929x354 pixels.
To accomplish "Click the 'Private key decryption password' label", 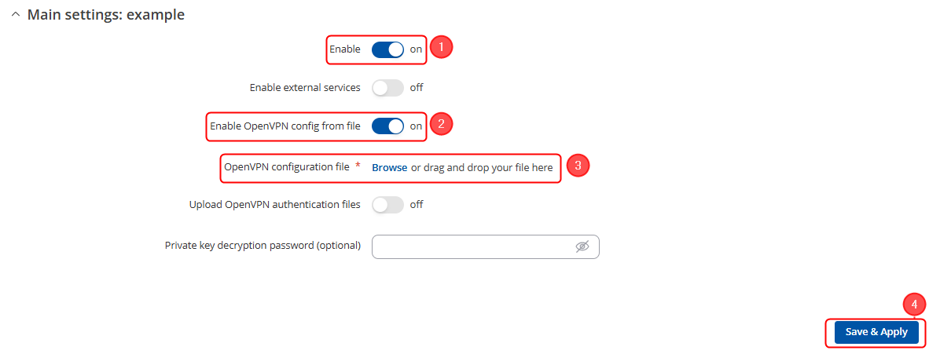I will click(263, 246).
